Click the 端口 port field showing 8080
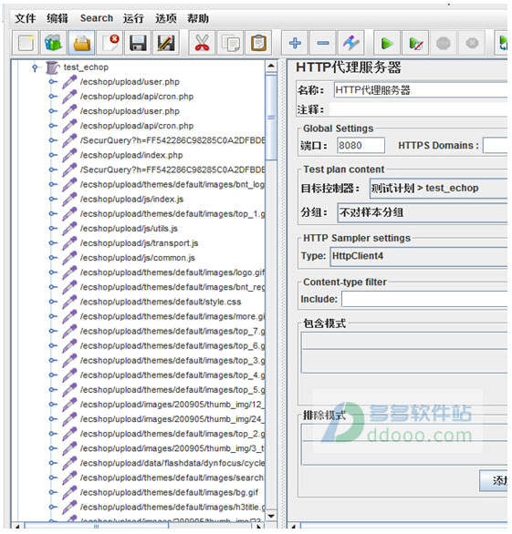 (360, 146)
